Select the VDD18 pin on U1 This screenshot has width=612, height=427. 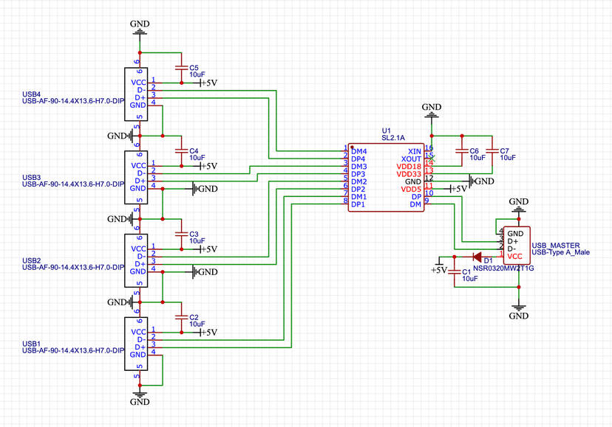(x=408, y=167)
